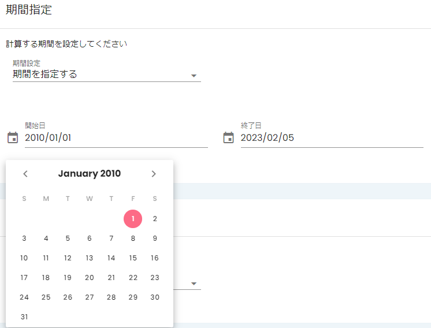
Task: Pick day 2 on Saturday column
Action: tap(155, 219)
